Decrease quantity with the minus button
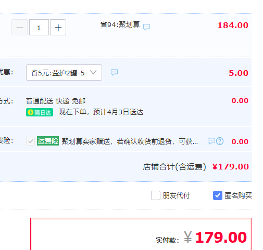263x250 pixels. pyautogui.click(x=19, y=28)
